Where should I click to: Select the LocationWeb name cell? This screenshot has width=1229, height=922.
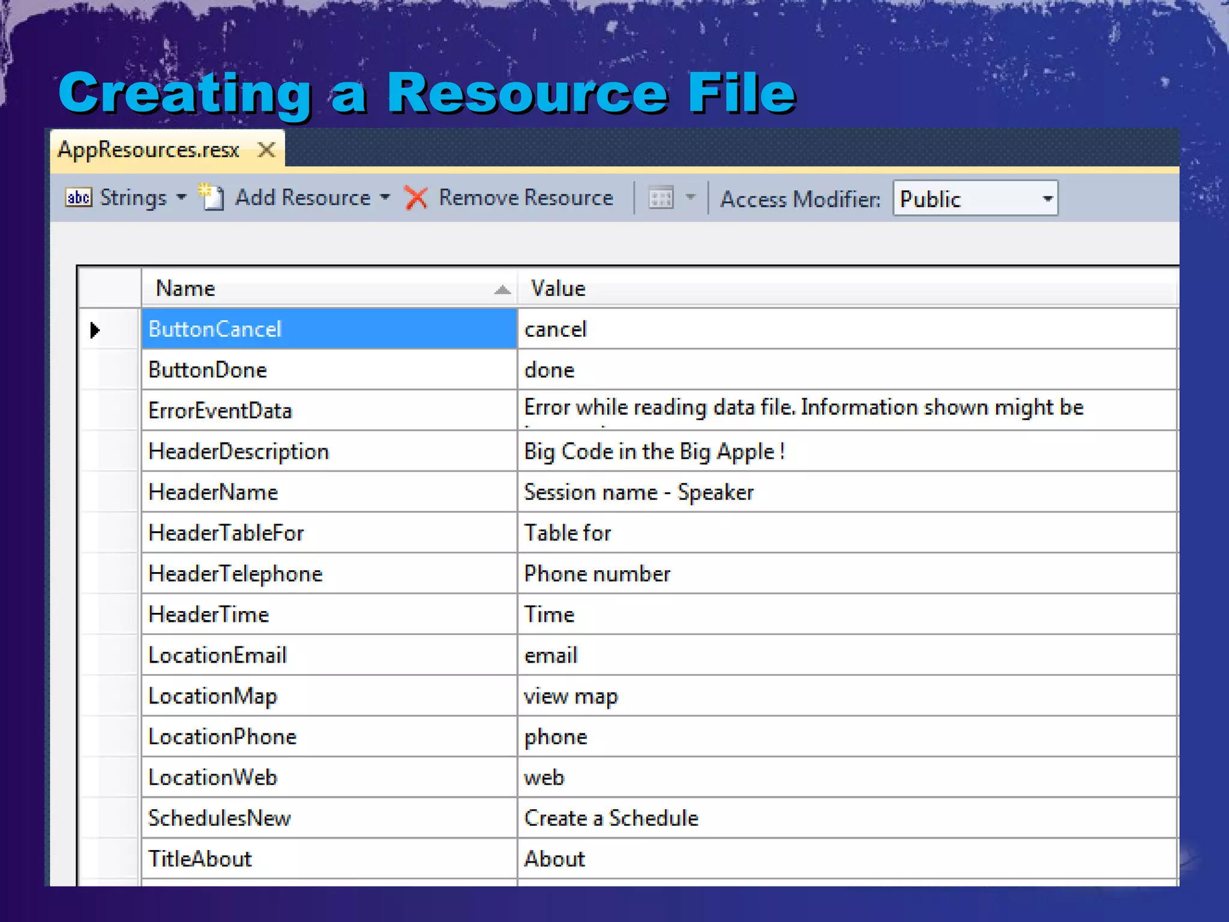[329, 778]
